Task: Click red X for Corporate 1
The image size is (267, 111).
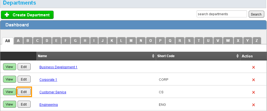Action: pyautogui.click(x=253, y=80)
